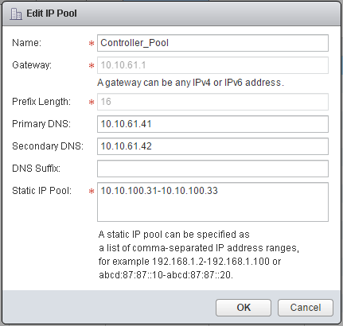The image size is (343, 326).
Task: Click the Name field containing Controller_Pool
Action: [212, 43]
